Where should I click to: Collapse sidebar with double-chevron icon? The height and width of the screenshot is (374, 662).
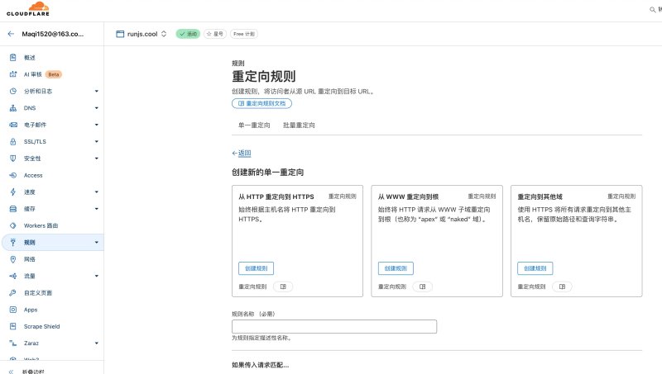(12, 372)
